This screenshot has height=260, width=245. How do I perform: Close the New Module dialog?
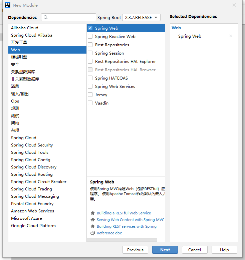(234, 5)
